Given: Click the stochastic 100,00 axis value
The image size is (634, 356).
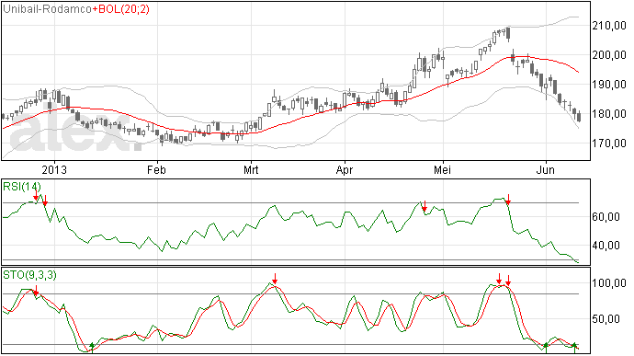Looking at the screenshot, I should coord(609,283).
